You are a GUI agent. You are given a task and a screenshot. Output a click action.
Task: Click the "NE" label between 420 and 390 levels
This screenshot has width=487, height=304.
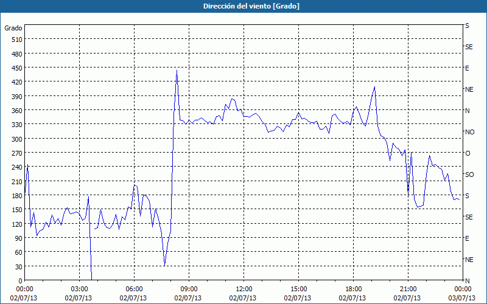coord(469,89)
